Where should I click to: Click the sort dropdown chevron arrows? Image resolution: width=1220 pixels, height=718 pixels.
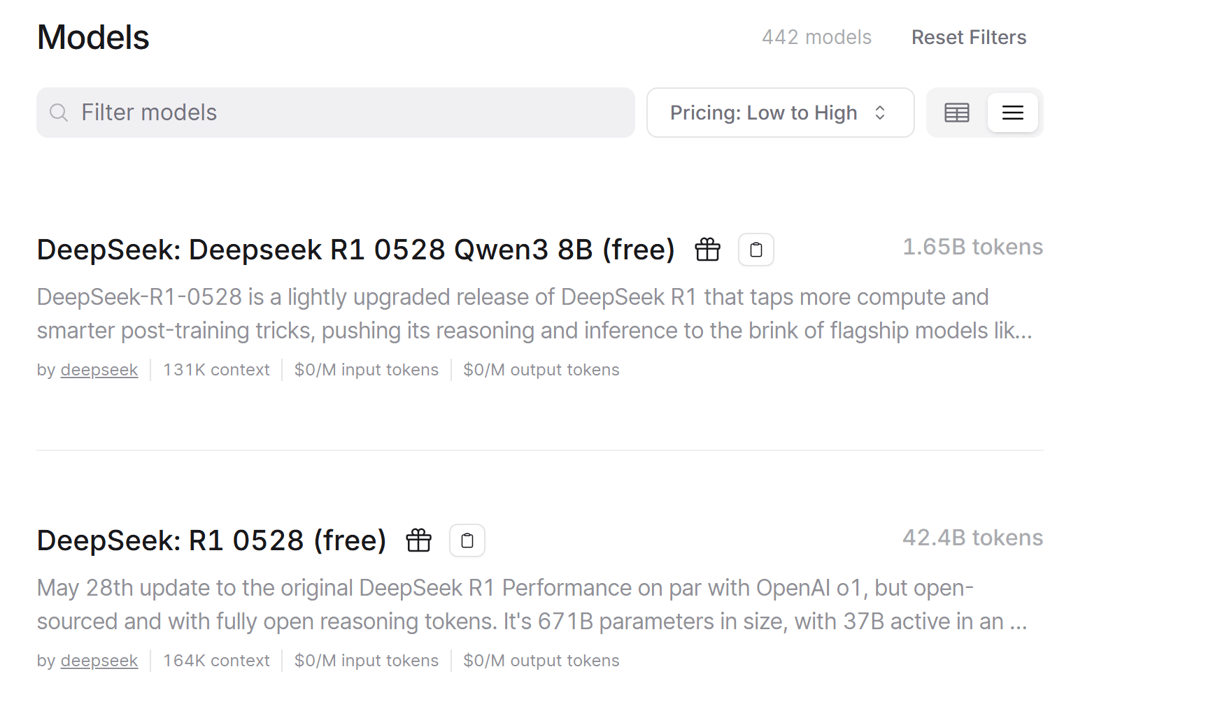pyautogui.click(x=880, y=113)
